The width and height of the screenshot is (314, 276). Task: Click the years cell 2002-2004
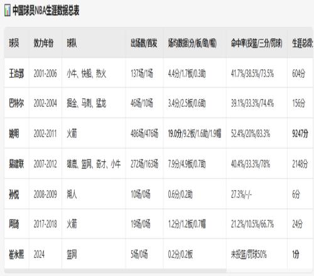[x=45, y=103]
